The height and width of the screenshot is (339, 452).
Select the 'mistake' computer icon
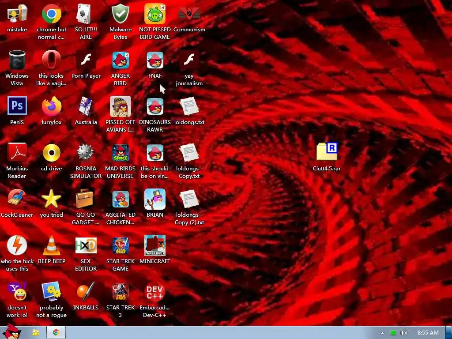tap(17, 14)
